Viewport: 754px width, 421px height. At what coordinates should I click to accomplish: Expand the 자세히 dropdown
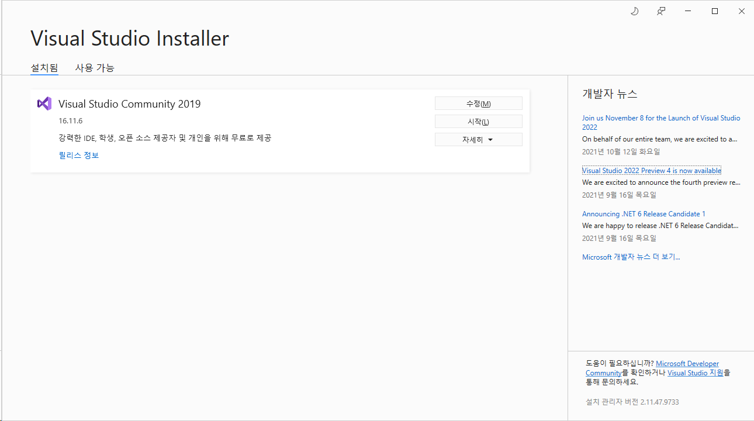click(479, 140)
